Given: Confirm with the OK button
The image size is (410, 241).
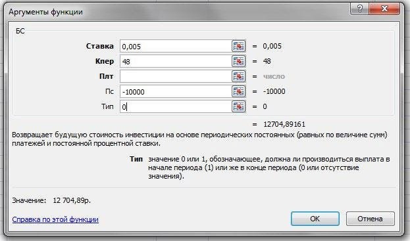Looking at the screenshot, I should pos(315,219).
